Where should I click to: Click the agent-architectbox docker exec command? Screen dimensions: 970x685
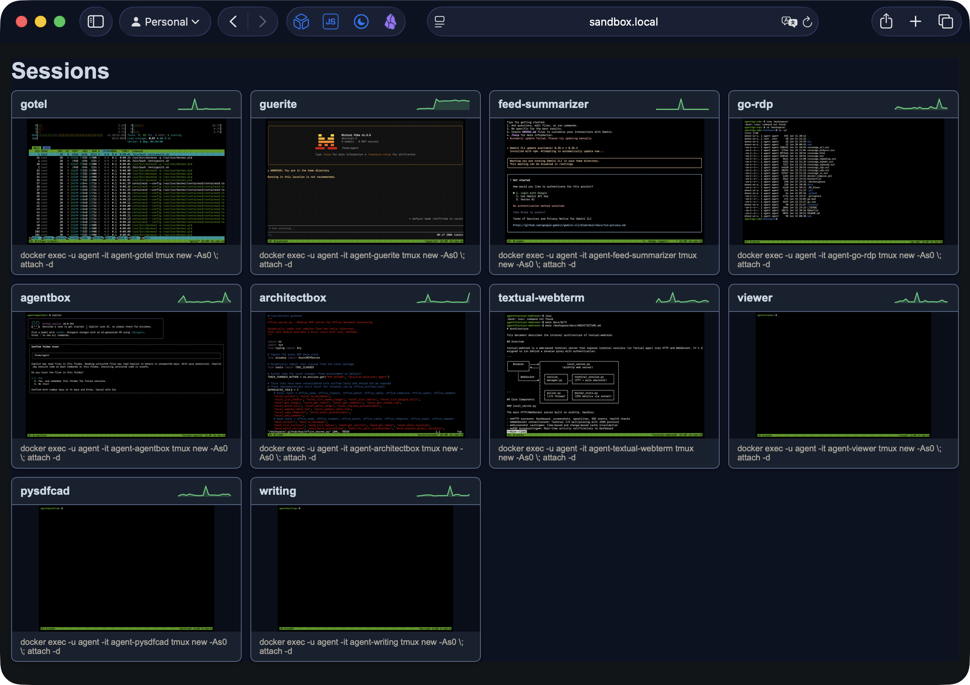tap(361, 453)
